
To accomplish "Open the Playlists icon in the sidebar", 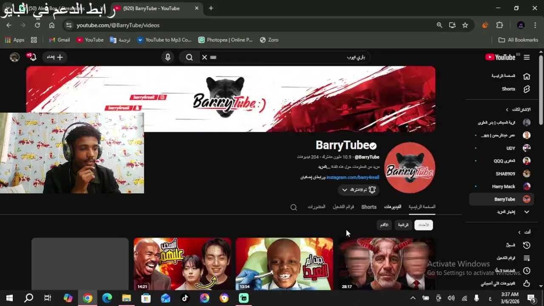I will 527,258.
